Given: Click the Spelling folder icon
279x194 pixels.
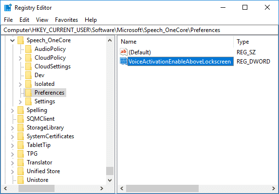Looking at the screenshot, I should pyautogui.click(x=20, y=110).
